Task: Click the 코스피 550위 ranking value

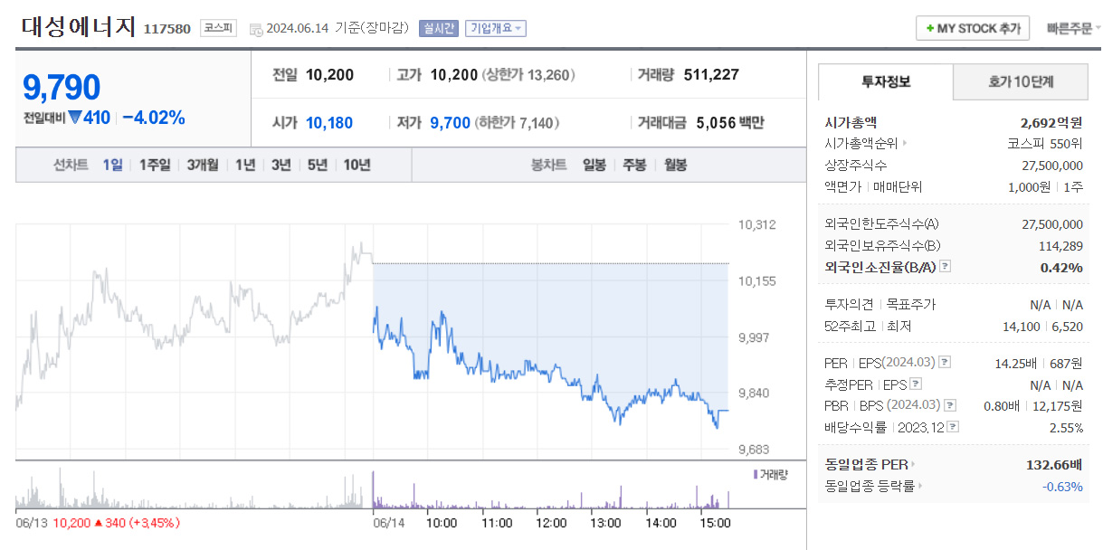Action: click(x=1045, y=143)
